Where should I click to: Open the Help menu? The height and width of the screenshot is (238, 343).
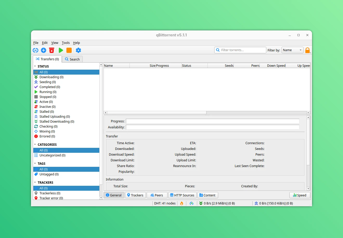pos(76,43)
